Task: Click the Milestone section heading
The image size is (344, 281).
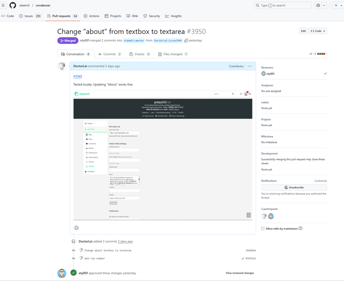Action: click(267, 137)
